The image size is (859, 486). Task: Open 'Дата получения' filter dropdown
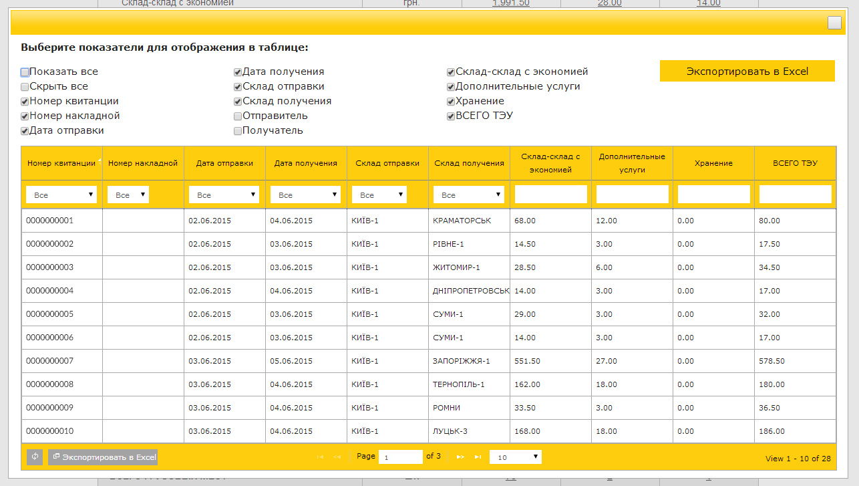[306, 195]
